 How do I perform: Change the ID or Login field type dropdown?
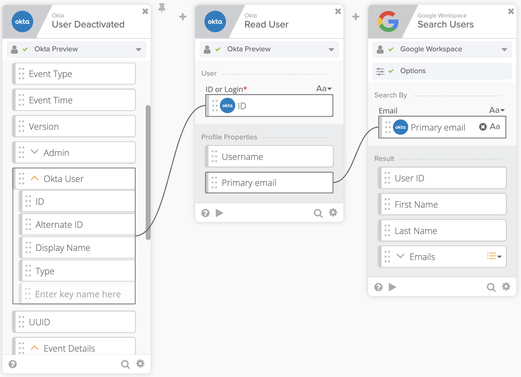(324, 89)
